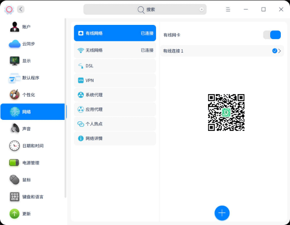Click the 应用代理 icon
The image size is (290, 225).
81,109
